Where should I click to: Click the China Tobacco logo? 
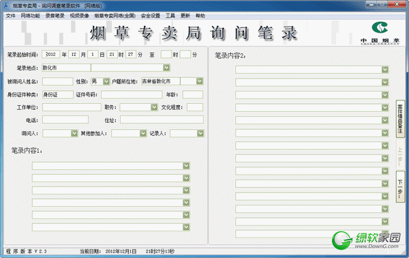tap(380, 33)
